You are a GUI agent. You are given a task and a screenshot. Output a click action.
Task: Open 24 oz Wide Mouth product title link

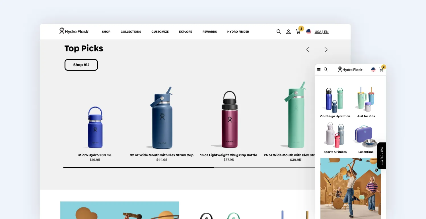289,155
